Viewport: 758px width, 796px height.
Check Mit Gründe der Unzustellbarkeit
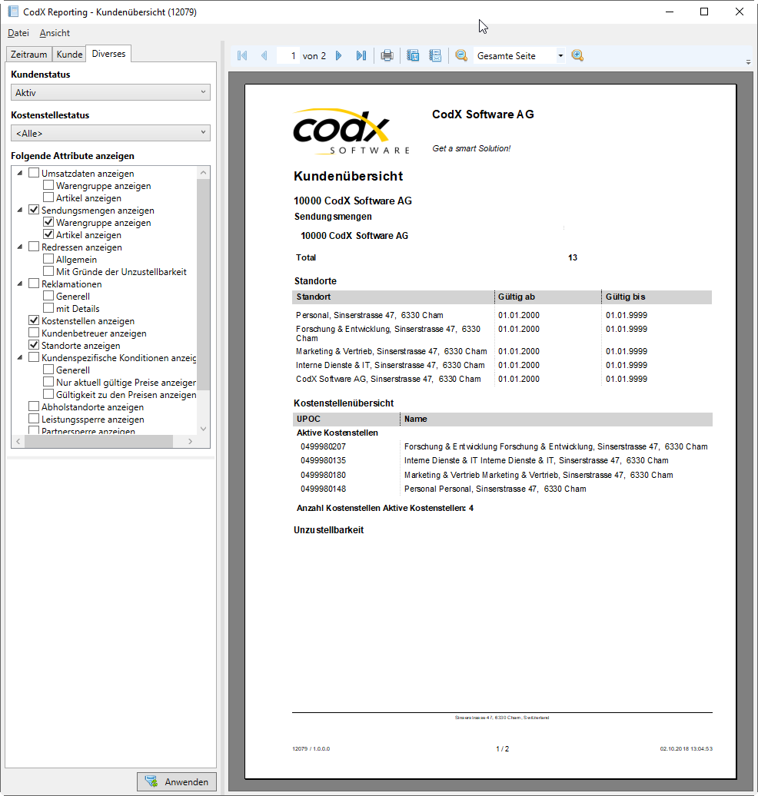coord(48,271)
